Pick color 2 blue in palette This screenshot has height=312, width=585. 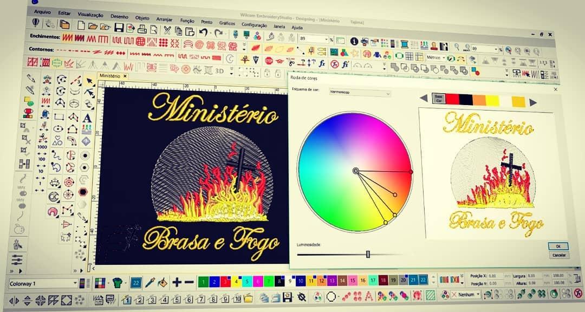pos(214,282)
